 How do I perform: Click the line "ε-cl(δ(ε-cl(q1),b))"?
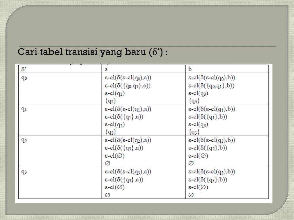tap(212, 109)
